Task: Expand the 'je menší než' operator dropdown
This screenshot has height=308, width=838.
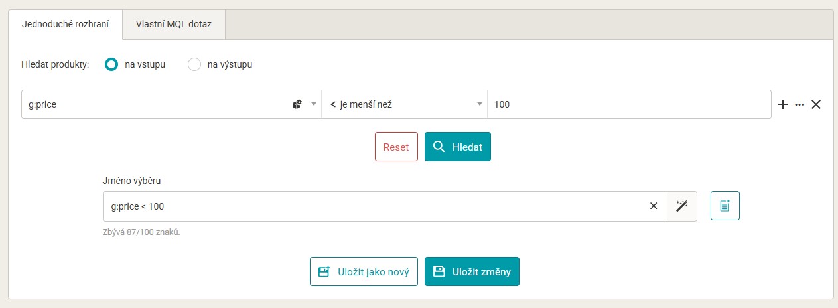Action: point(404,104)
